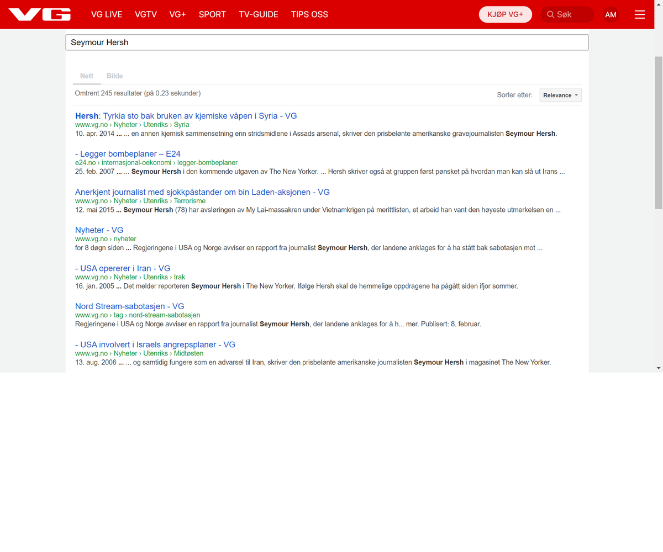Open TV-GUIDE in header

pyautogui.click(x=259, y=14)
